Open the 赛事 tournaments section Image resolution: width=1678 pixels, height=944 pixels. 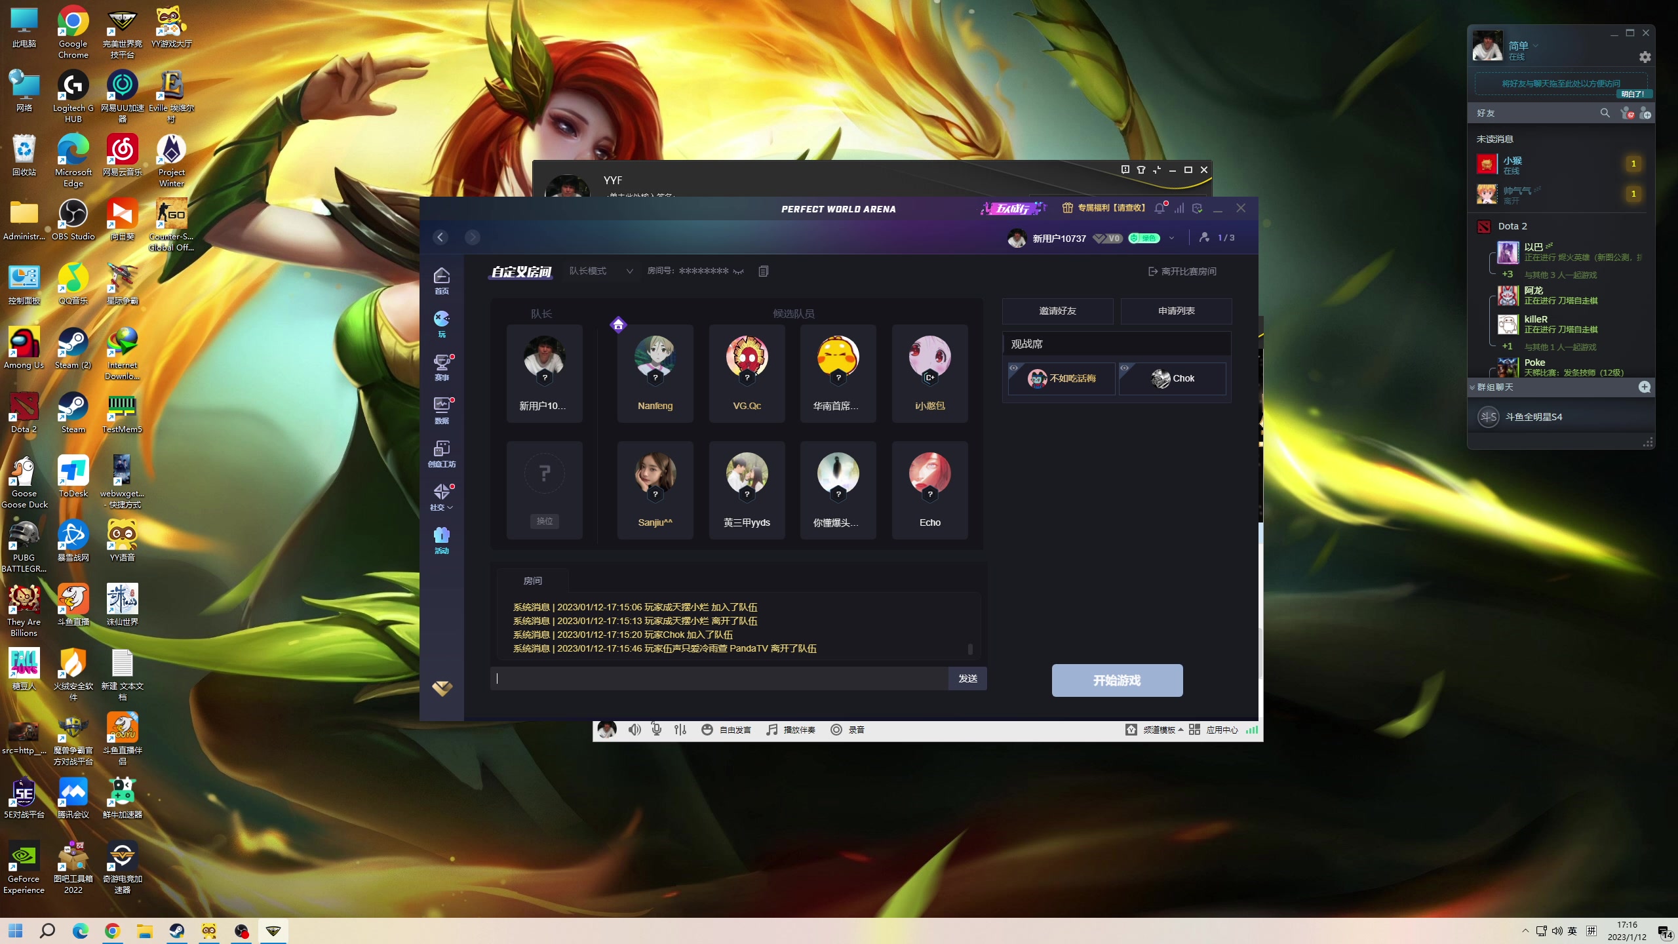[x=442, y=368]
